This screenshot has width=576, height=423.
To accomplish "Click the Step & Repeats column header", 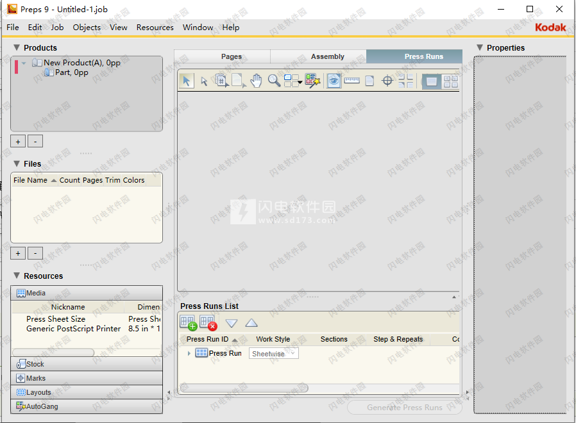I will [398, 339].
